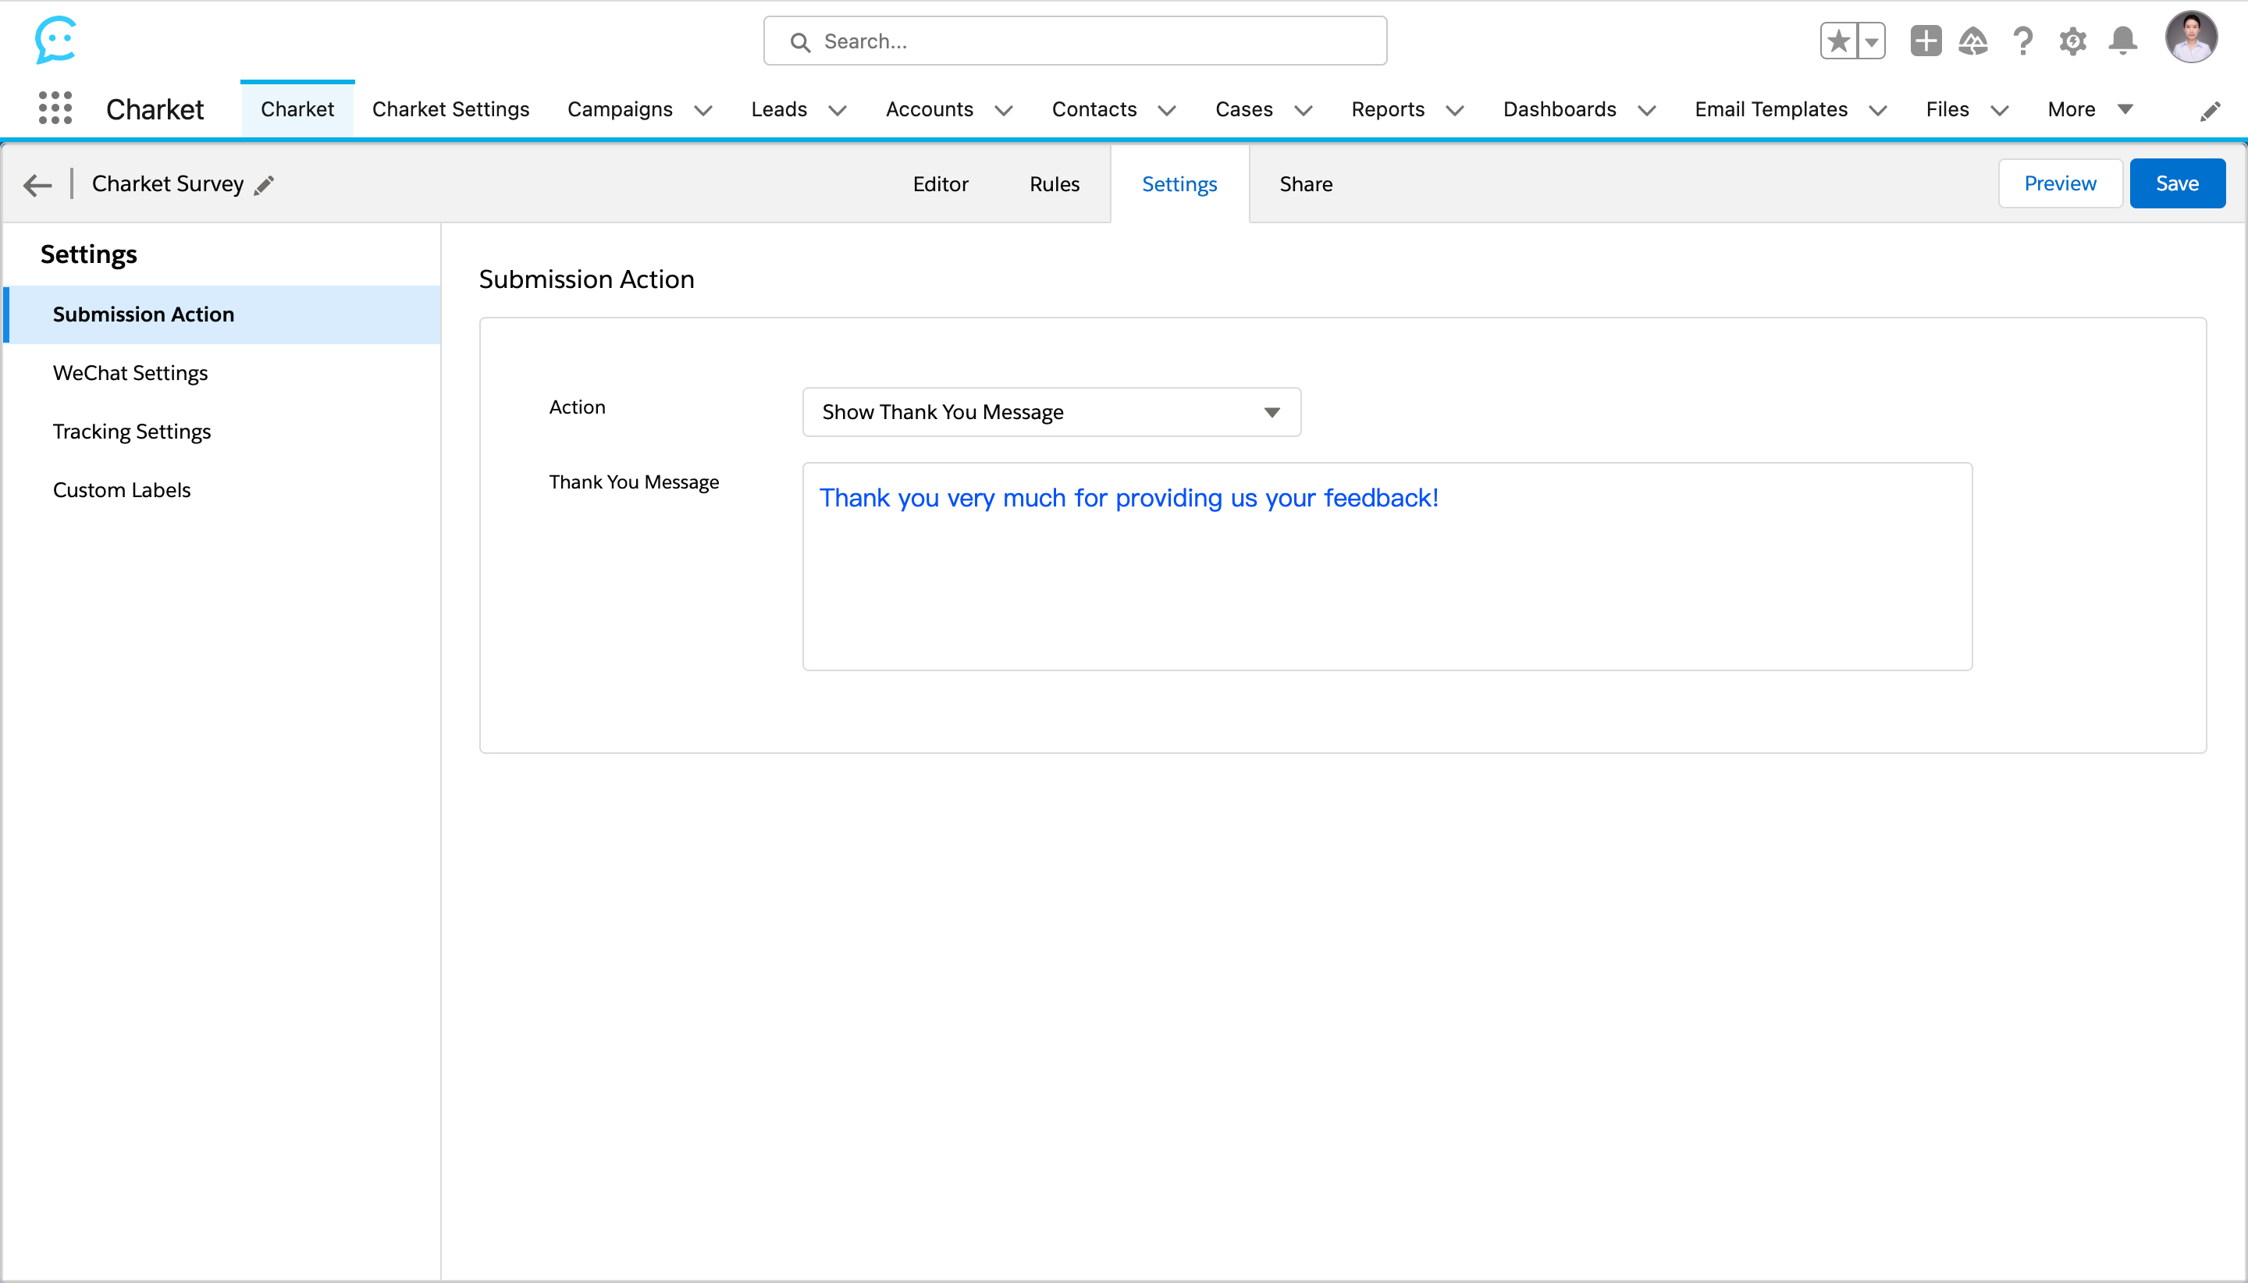Image resolution: width=2248 pixels, height=1283 pixels.
Task: Expand the Reports tab chevron
Action: point(1455,110)
